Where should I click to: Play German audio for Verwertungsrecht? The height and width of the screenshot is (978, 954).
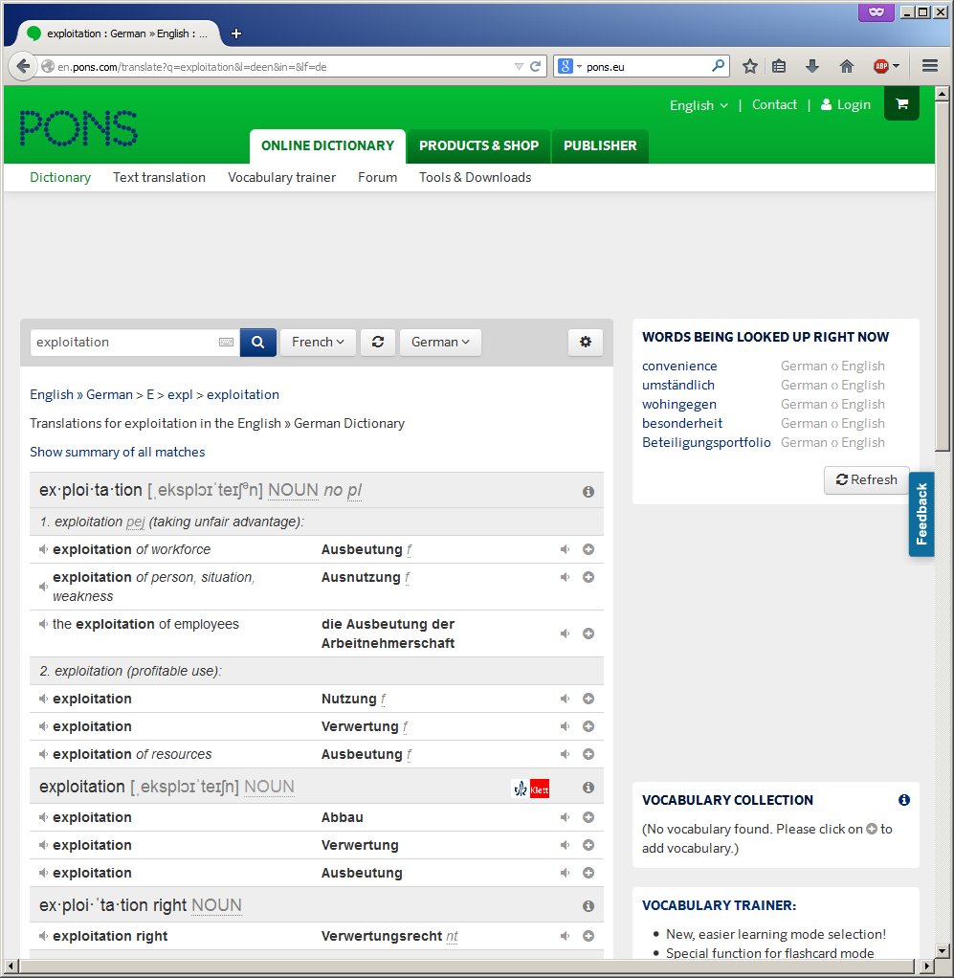(x=565, y=936)
